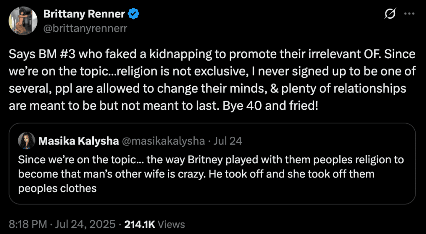Click the 'Bye 40 and fried!' text
426x234 pixels.
pos(271,105)
